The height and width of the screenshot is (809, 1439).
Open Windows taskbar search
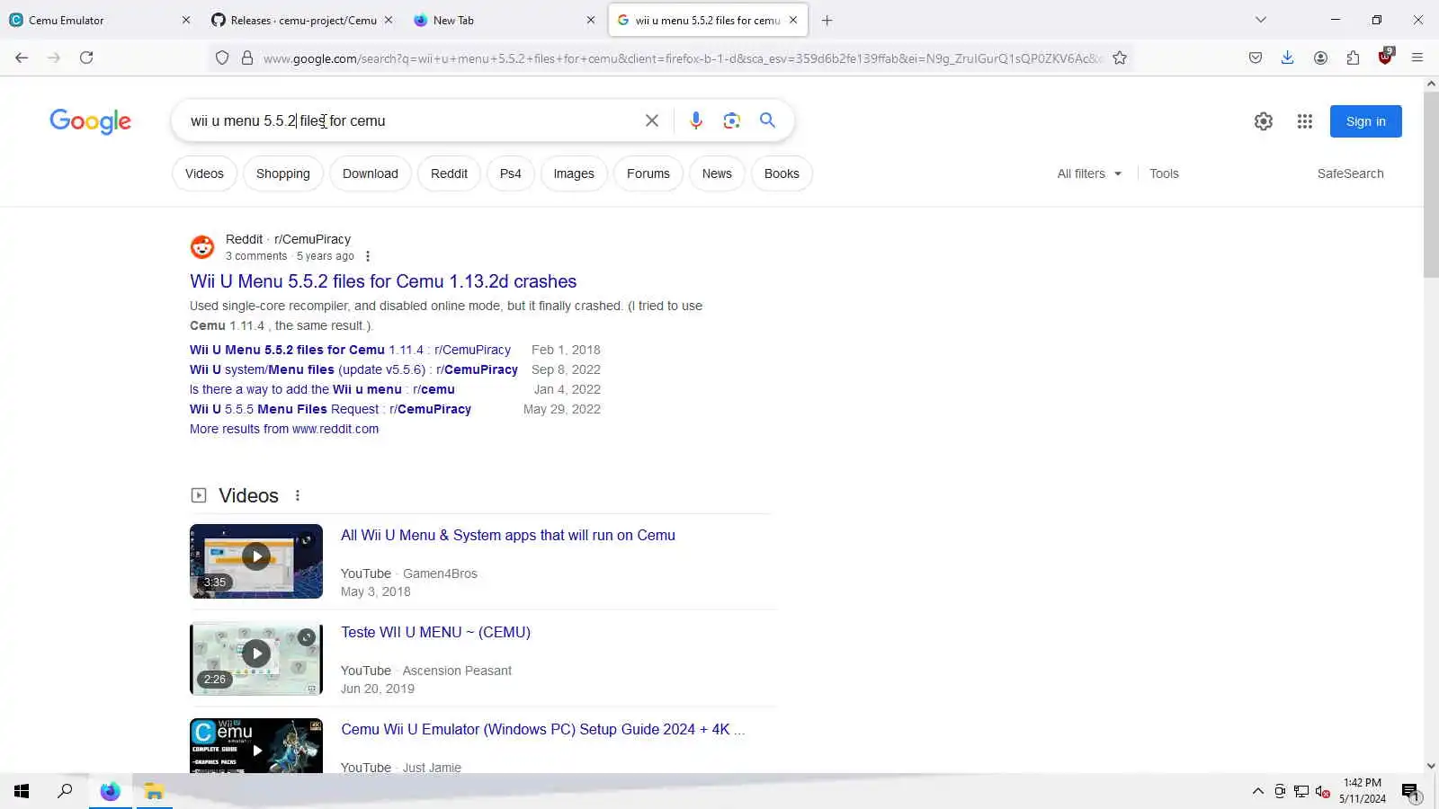click(65, 791)
